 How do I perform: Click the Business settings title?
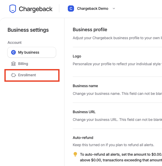click(28, 30)
